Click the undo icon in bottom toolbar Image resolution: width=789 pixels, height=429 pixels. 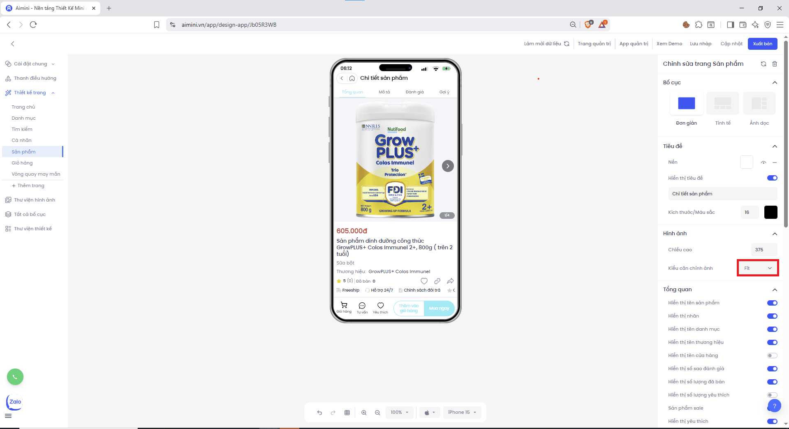tap(319, 413)
